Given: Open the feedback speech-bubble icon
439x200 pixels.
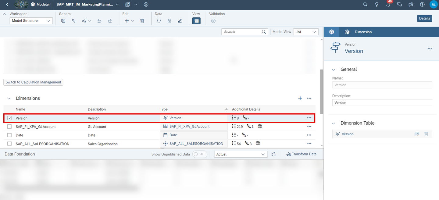Looking at the screenshot, I should coord(411,5).
